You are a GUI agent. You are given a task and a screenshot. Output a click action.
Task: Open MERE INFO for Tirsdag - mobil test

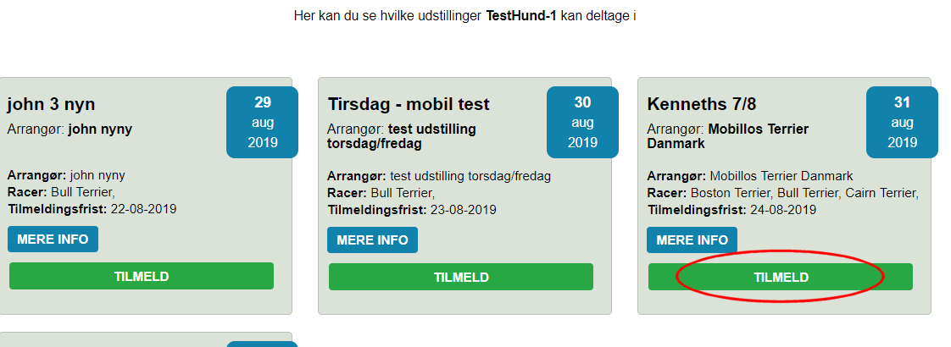(x=372, y=240)
